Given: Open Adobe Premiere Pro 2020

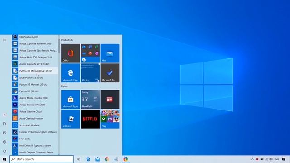Looking at the screenshot, I should coord(35,105).
